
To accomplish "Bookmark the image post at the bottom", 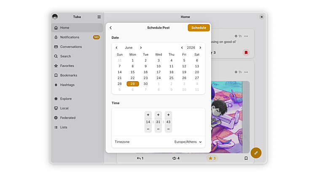I will 246,158.
